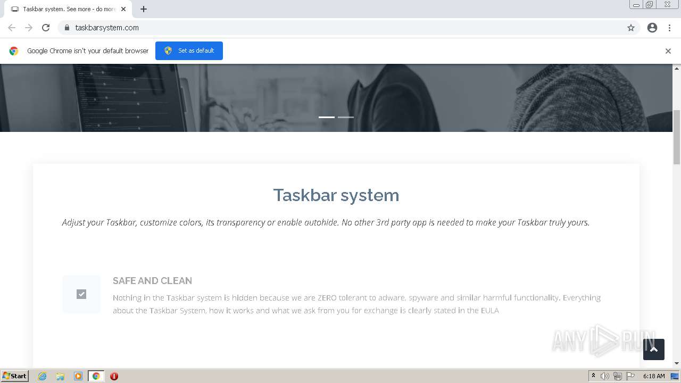Open Chrome three-dot menu
Image resolution: width=681 pixels, height=383 pixels.
[x=669, y=28]
